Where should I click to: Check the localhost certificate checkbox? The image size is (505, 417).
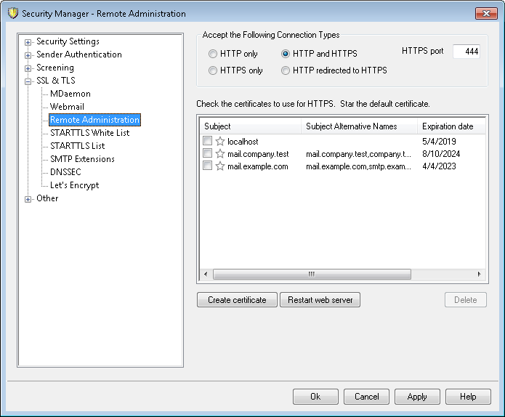(208, 142)
